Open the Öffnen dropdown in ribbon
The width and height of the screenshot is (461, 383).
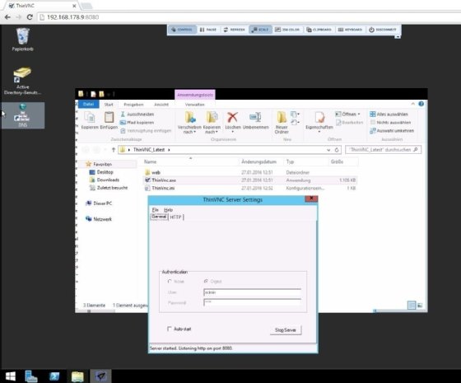click(x=347, y=114)
